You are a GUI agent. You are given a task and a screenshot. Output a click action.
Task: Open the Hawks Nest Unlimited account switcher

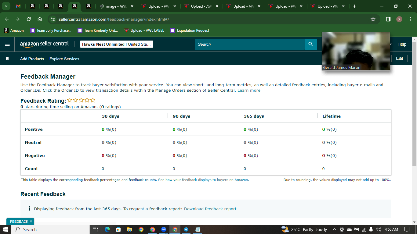[x=116, y=44]
